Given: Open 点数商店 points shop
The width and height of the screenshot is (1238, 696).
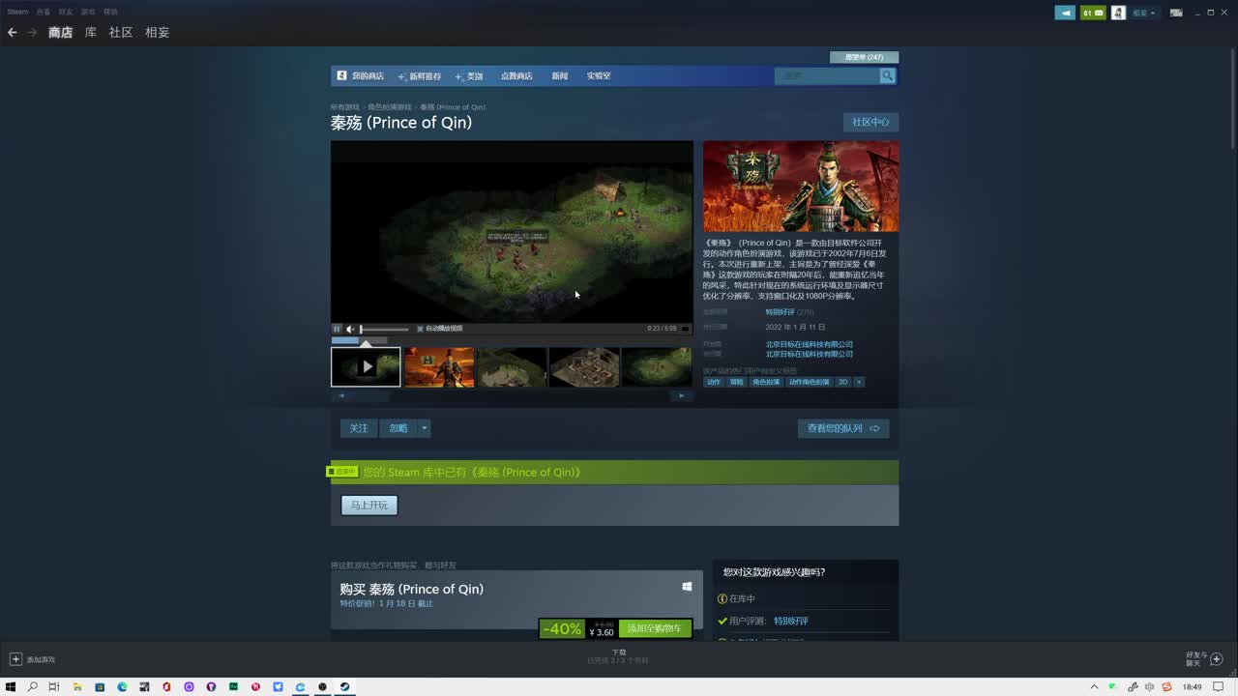Looking at the screenshot, I should click(516, 75).
